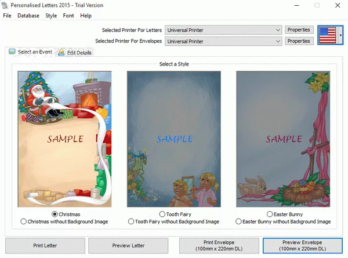The image size is (348, 258).
Task: Select the Easter Bunny radio button
Action: 269,215
